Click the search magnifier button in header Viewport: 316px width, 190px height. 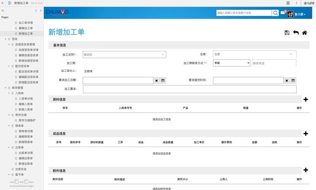(x=275, y=13)
